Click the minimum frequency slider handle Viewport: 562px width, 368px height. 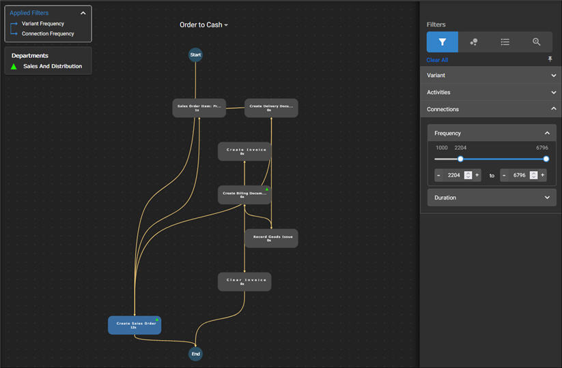click(460, 159)
